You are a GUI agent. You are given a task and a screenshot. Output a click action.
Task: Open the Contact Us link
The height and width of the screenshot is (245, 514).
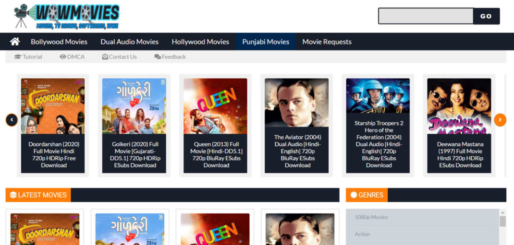[x=122, y=57]
